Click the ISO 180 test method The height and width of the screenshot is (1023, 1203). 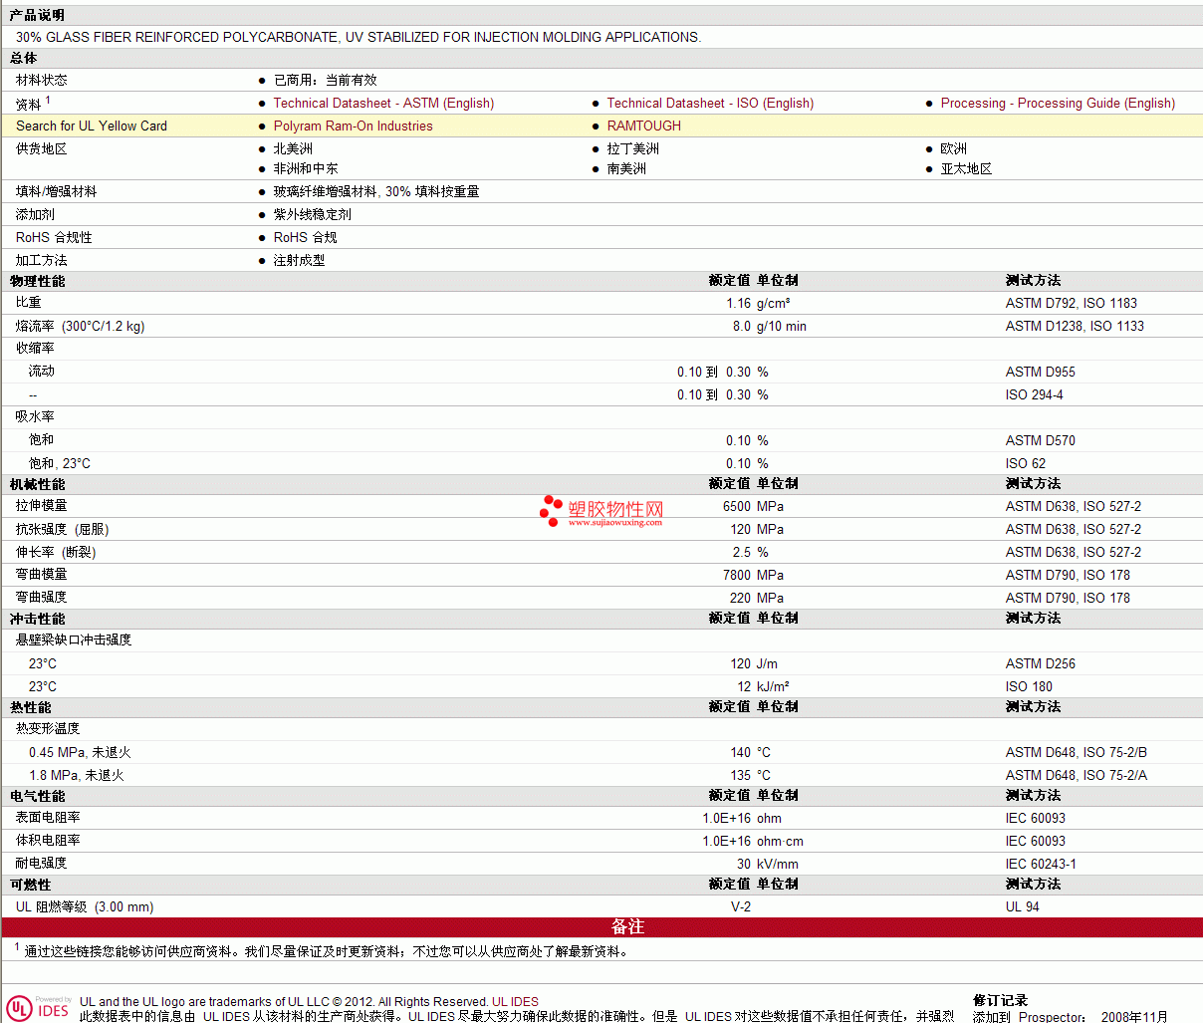[x=1029, y=686]
